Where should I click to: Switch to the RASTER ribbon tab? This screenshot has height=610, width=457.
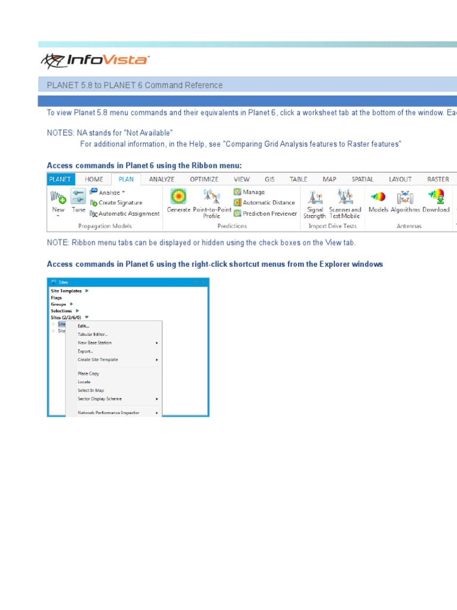point(438,179)
